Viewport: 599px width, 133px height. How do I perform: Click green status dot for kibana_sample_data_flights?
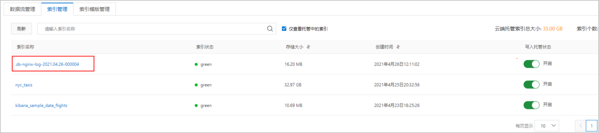coord(196,105)
